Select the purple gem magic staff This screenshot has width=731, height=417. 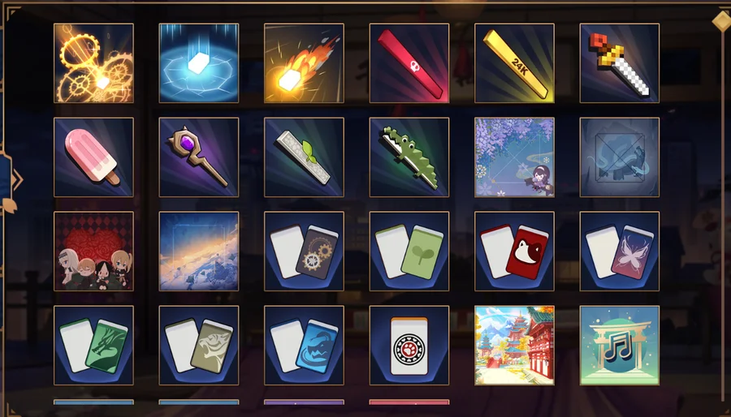pos(199,157)
